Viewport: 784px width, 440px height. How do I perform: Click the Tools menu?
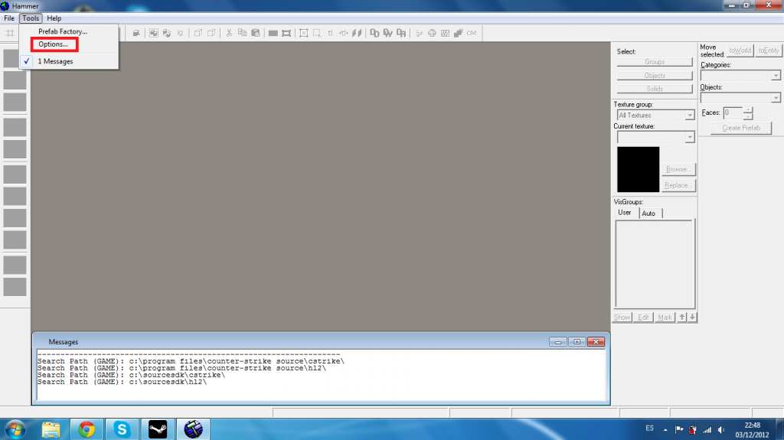click(x=31, y=18)
